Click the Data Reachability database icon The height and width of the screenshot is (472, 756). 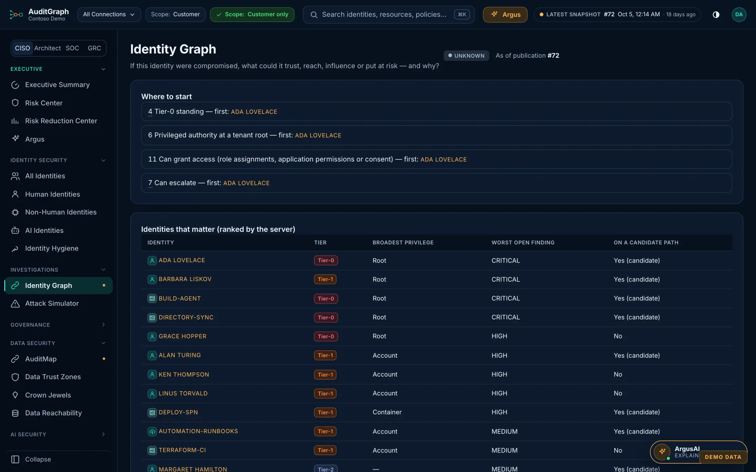click(x=15, y=413)
